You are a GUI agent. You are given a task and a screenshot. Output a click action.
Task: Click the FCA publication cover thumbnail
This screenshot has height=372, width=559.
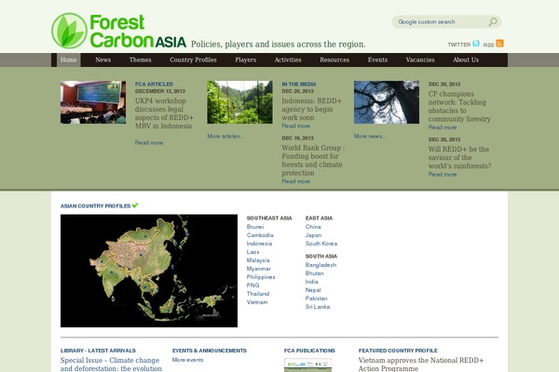[x=307, y=365]
